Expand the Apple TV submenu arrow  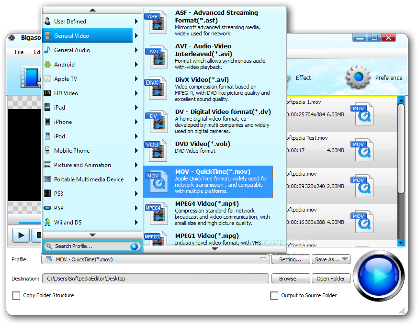click(136, 79)
